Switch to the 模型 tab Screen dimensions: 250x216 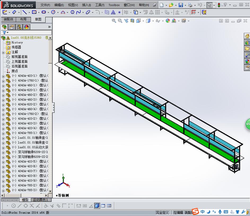point(25,200)
